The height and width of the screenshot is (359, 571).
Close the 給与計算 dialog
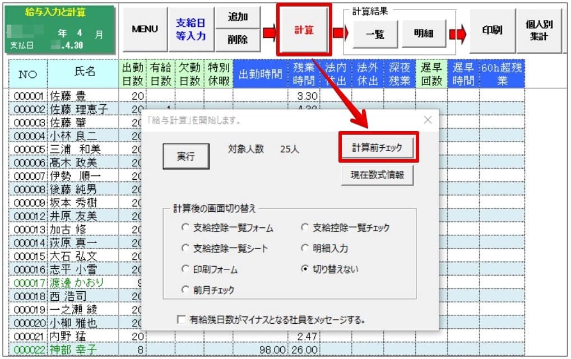pos(428,120)
